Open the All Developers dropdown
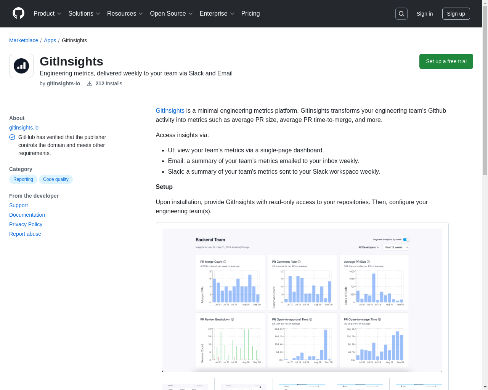The image size is (488, 390). pos(369,247)
